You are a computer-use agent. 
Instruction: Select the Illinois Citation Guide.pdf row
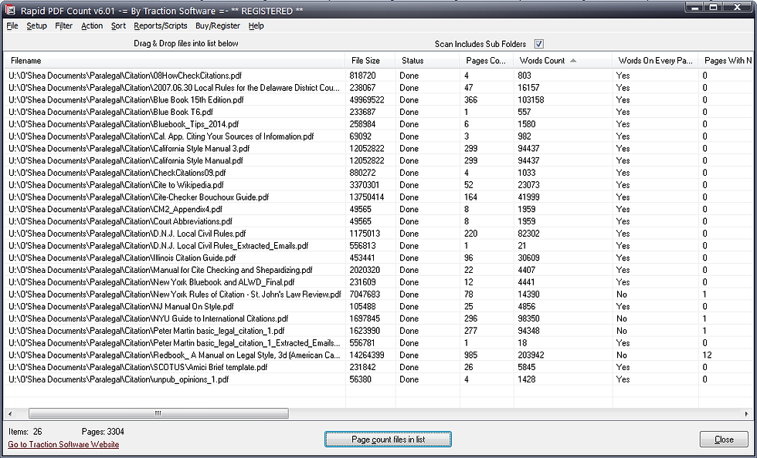click(x=378, y=258)
